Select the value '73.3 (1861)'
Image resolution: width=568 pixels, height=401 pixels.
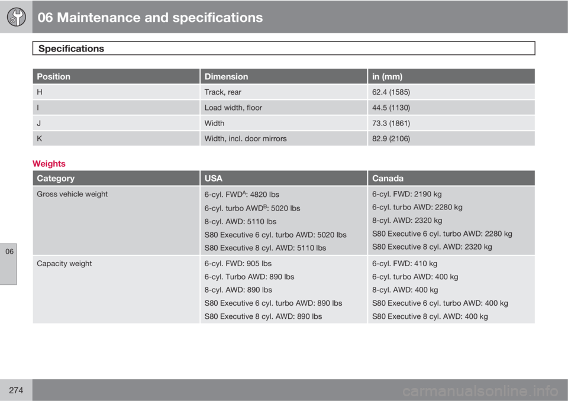[391, 124]
